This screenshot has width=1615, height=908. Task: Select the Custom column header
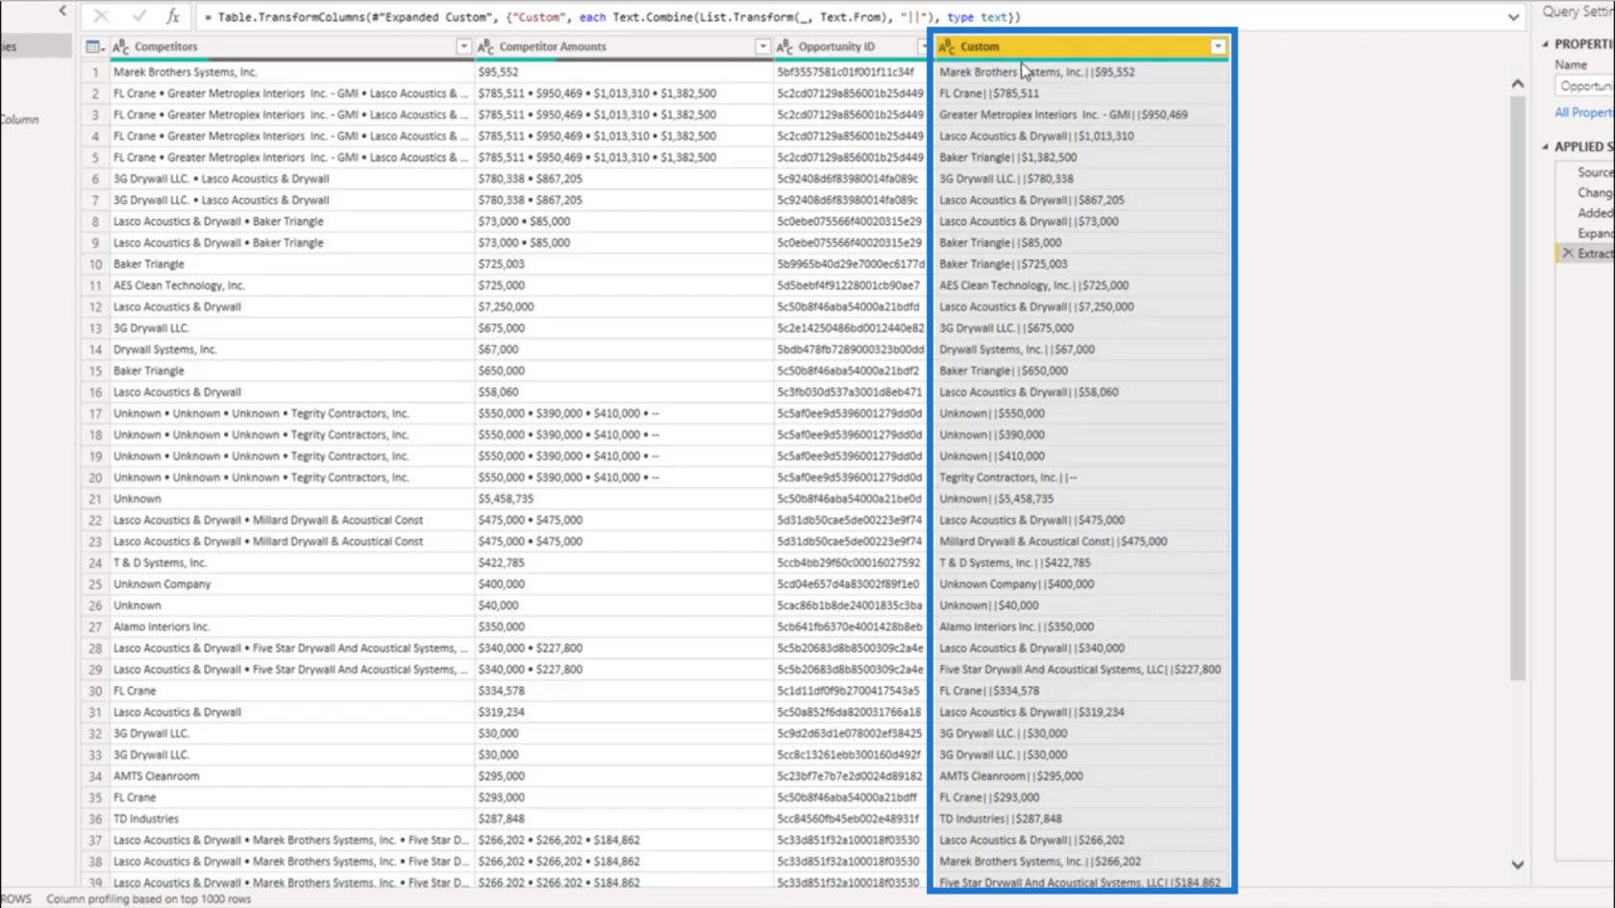tap(1081, 46)
